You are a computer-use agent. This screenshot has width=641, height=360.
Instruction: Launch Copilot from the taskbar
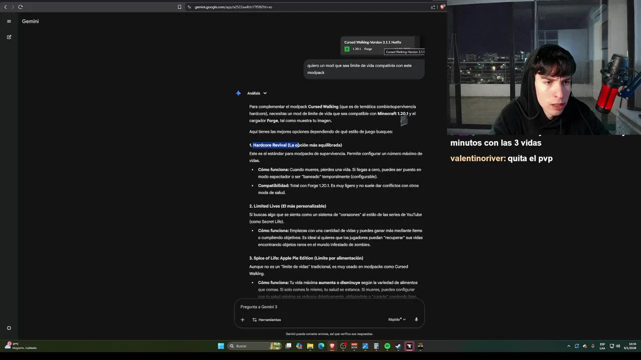(299, 346)
